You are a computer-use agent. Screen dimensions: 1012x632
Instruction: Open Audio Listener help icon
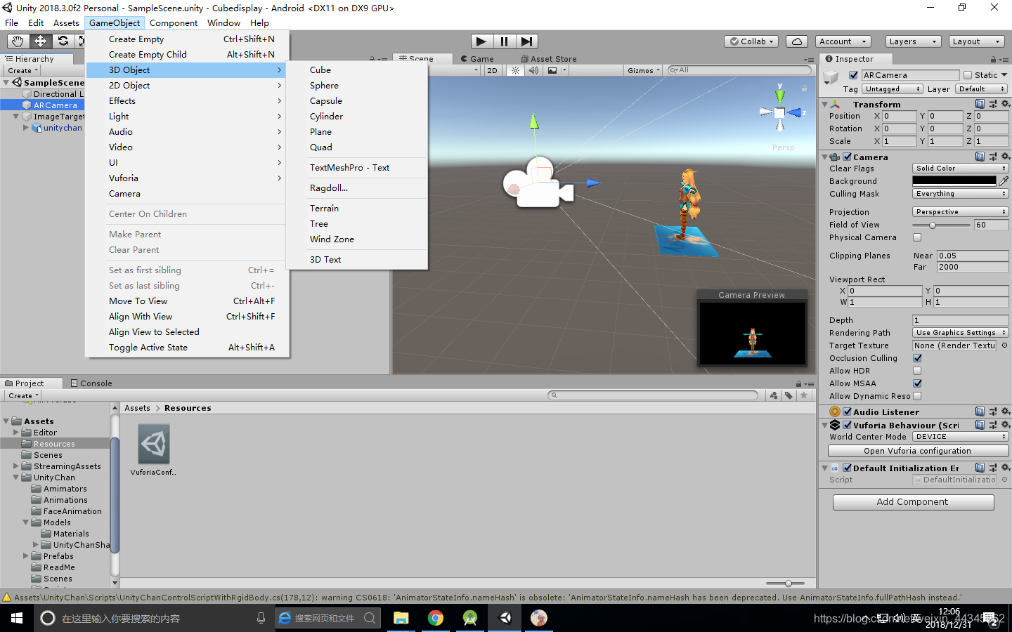tap(980, 412)
